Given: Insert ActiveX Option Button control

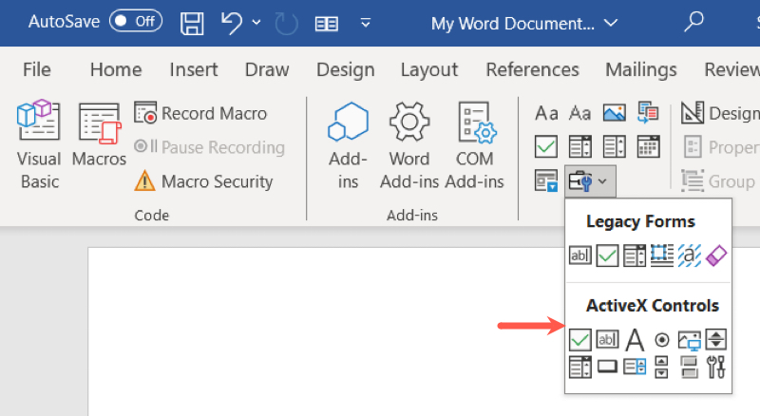Looking at the screenshot, I should pyautogui.click(x=661, y=340).
